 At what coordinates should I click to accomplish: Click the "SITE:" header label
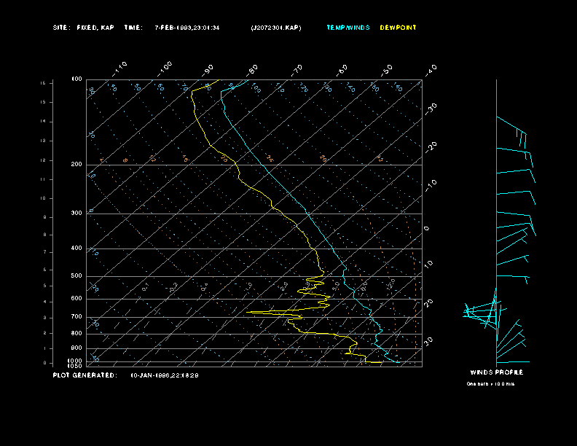pos(60,28)
